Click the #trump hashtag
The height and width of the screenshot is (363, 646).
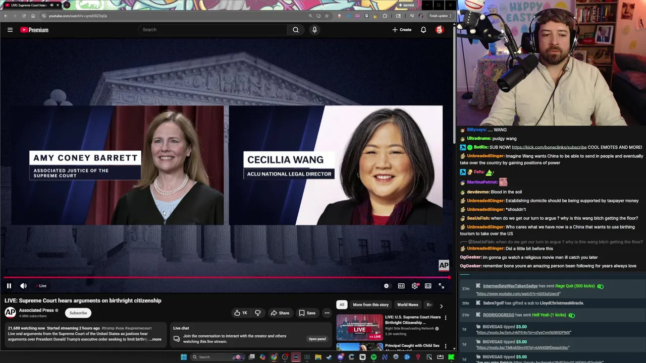[107, 328]
